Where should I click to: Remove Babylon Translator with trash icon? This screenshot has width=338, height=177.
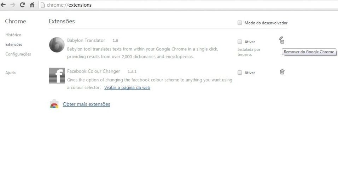pos(282,40)
